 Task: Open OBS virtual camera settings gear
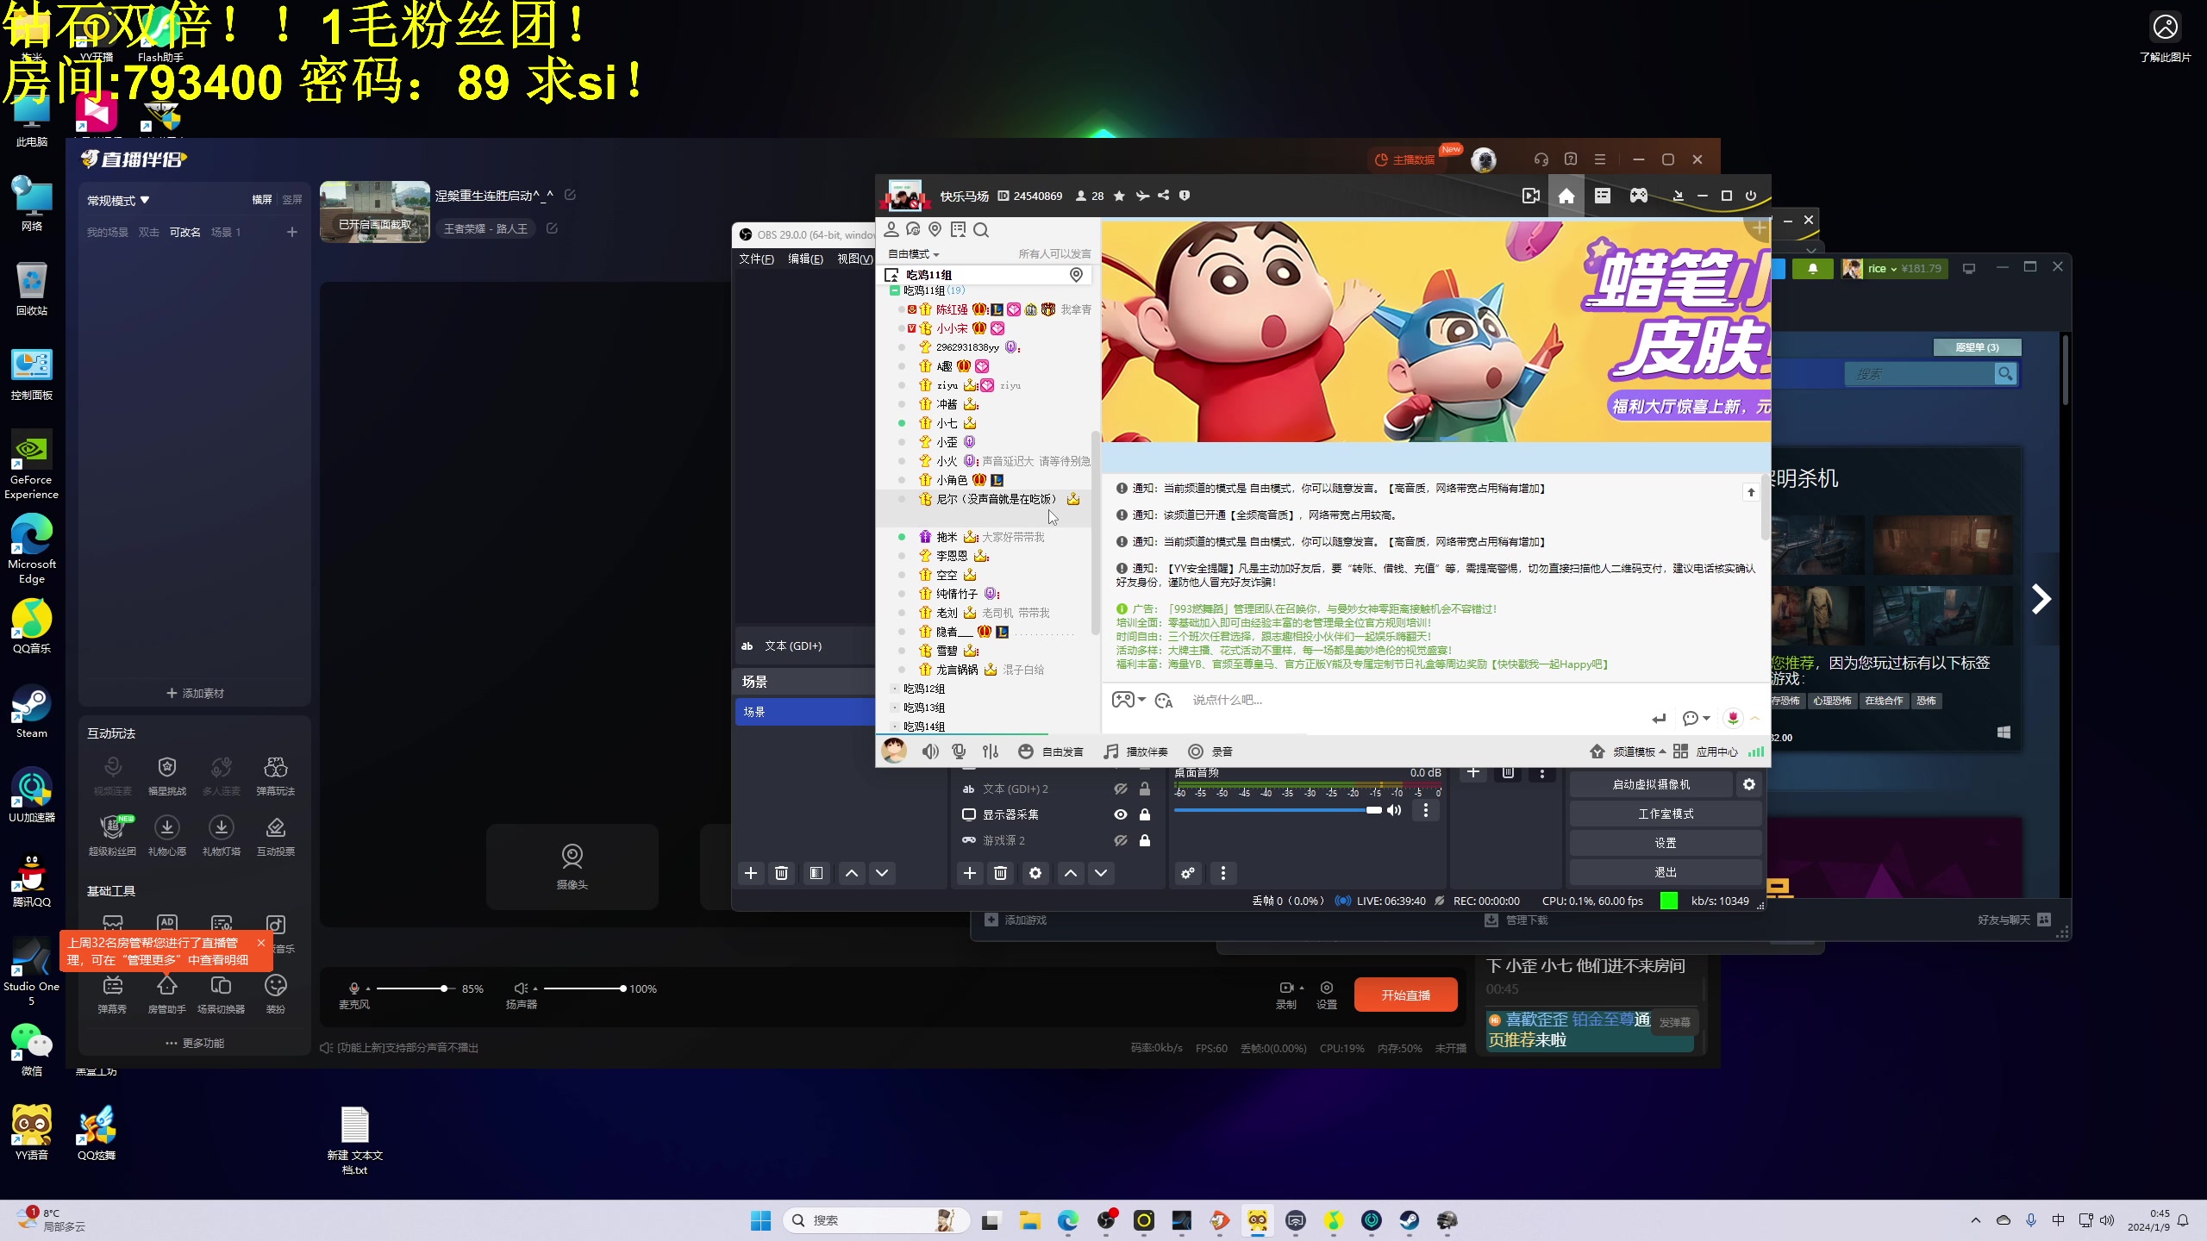(x=1749, y=784)
